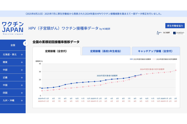Click the final pink data point at 3月
Screen dimensions: 187x124
[x=176, y=70]
